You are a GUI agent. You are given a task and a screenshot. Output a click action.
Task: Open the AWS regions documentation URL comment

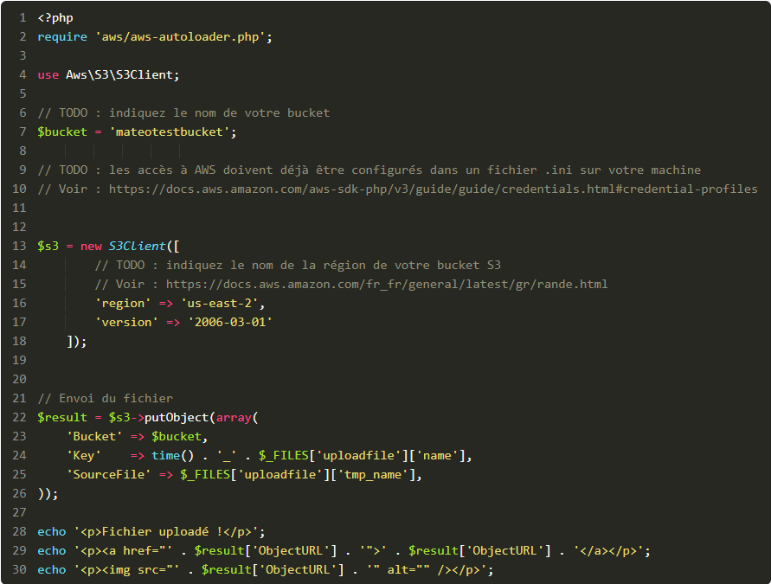(387, 284)
